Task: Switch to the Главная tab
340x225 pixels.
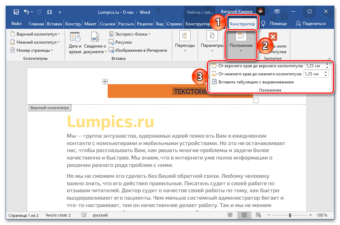Action: coord(36,24)
